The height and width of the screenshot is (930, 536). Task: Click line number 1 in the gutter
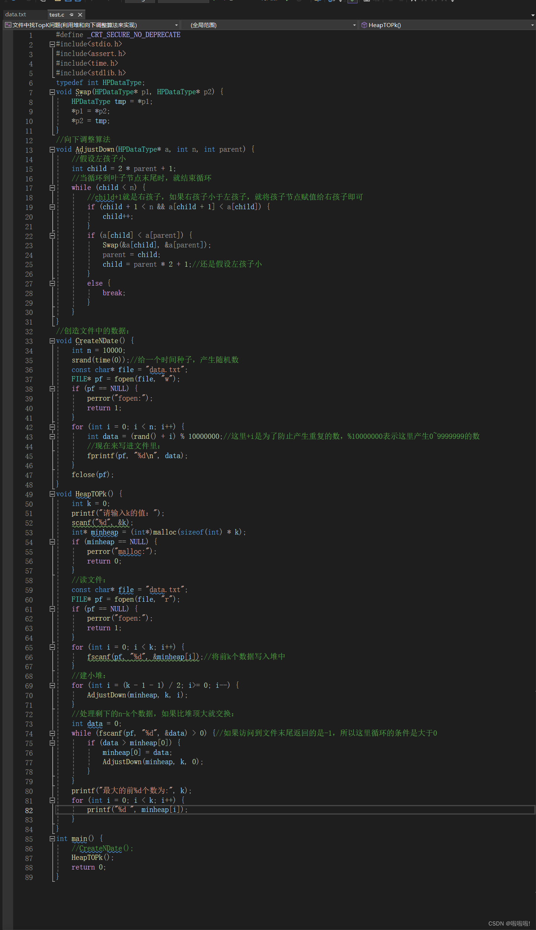[x=31, y=35]
